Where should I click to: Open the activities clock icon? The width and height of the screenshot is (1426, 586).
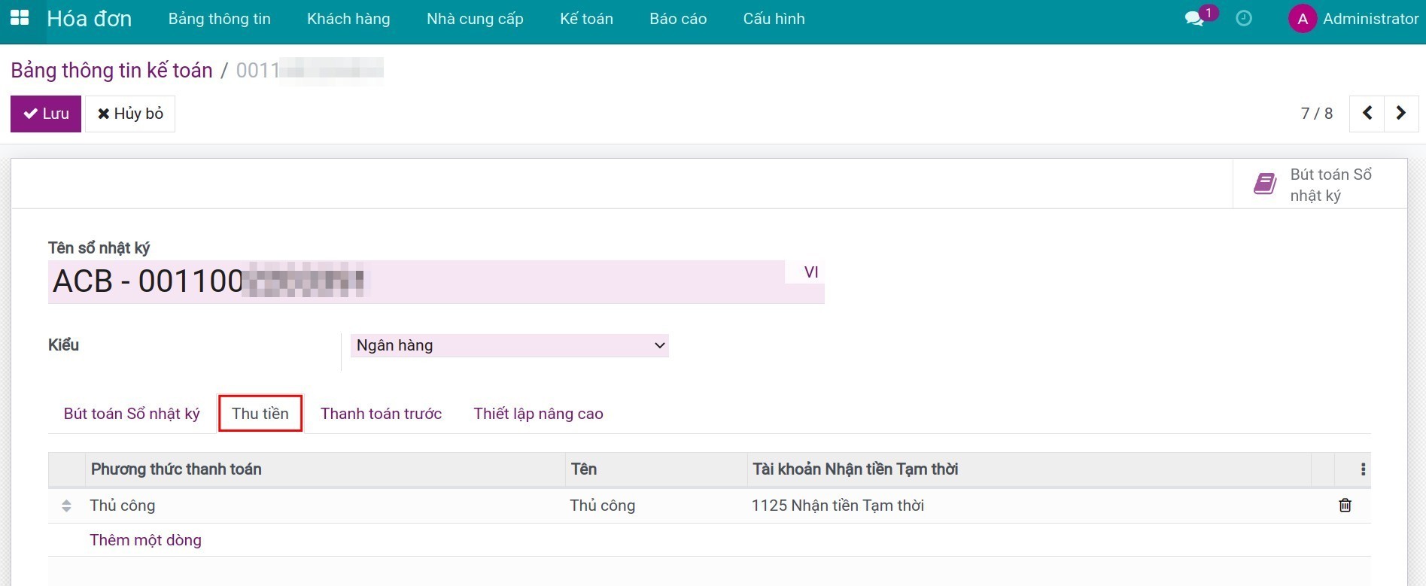pos(1244,19)
